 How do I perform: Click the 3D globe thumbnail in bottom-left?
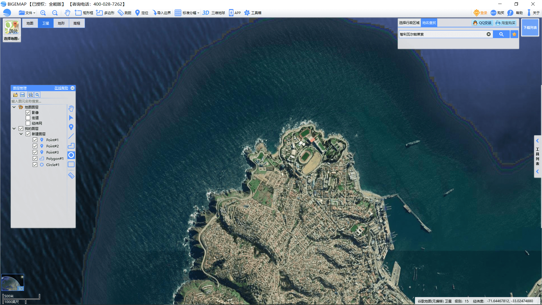13,284
